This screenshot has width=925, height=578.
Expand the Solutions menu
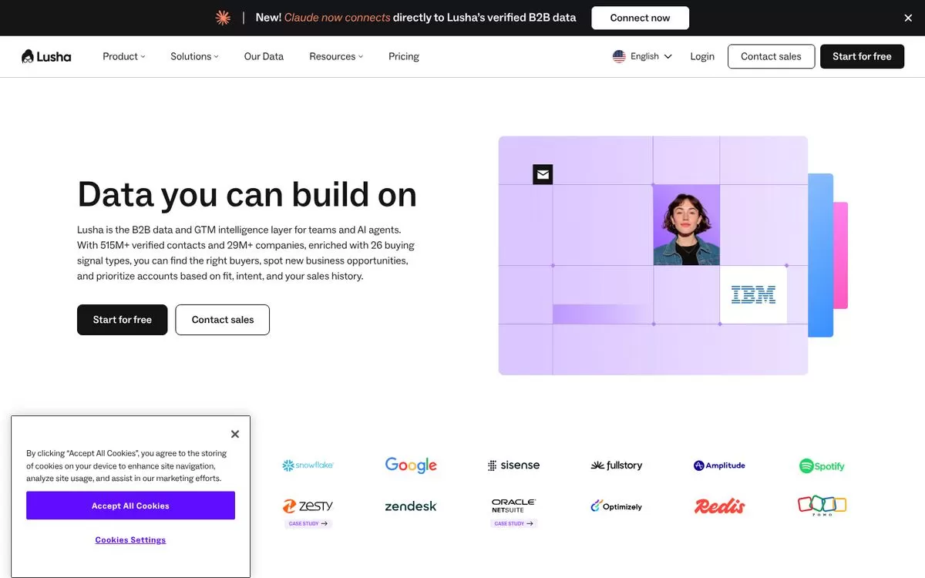click(194, 56)
